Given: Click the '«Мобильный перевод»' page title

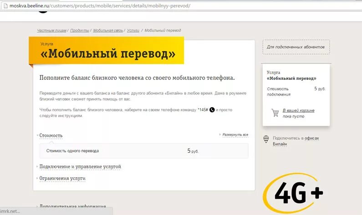Looking at the screenshot, I should coord(108,54).
